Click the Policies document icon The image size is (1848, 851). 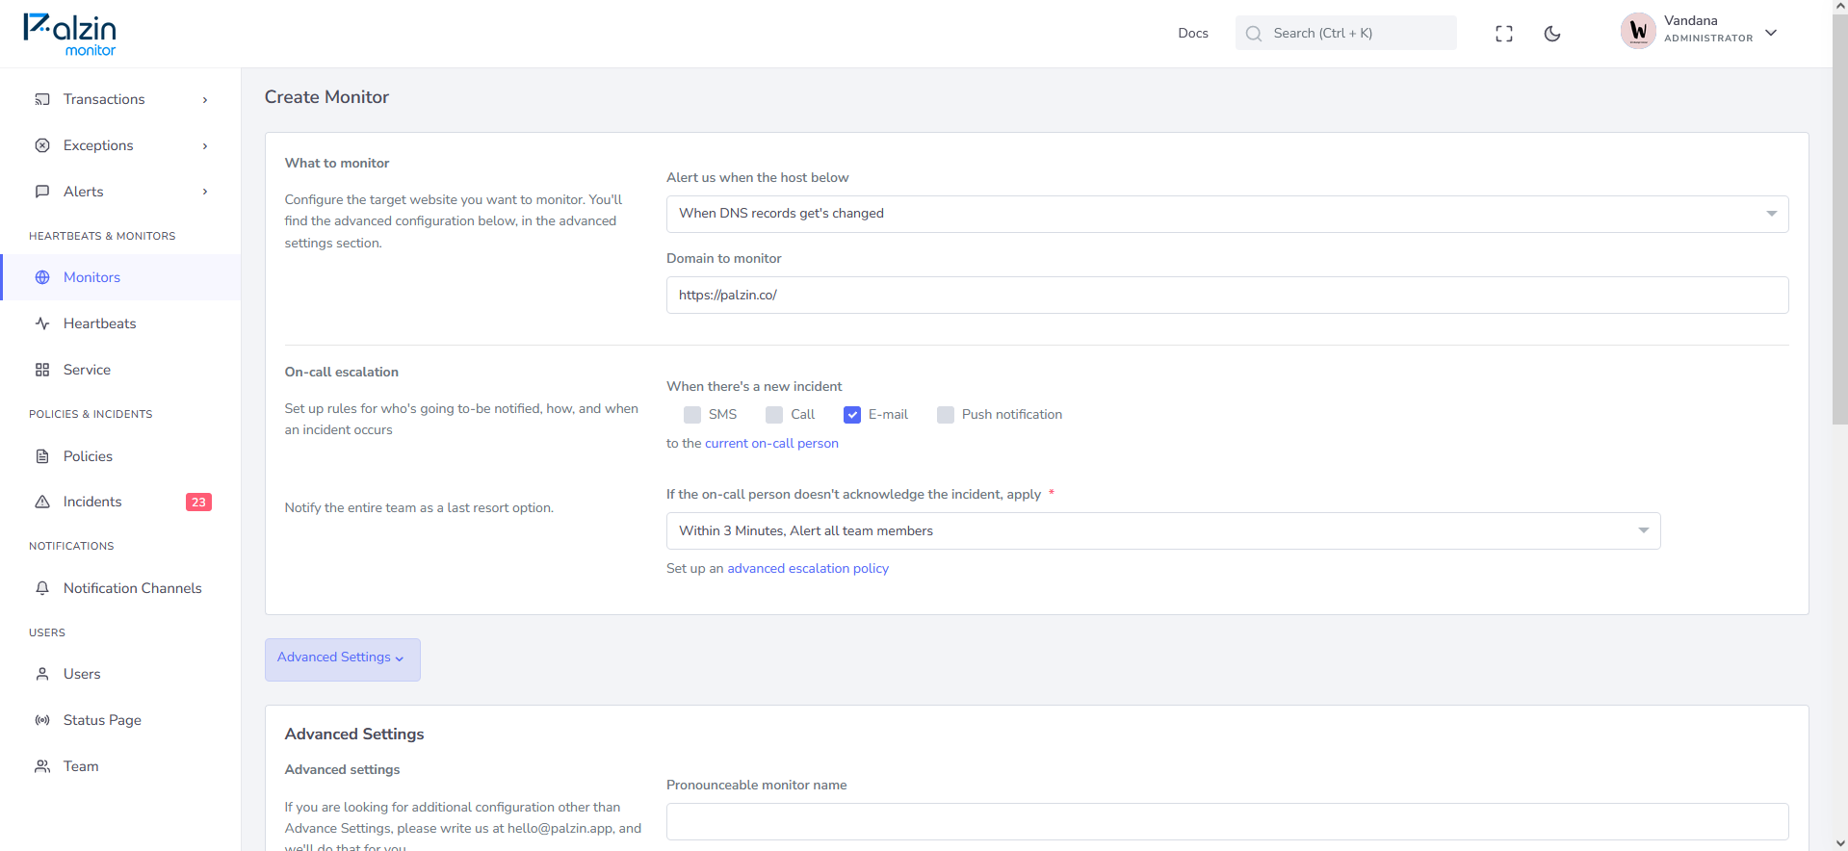42,456
